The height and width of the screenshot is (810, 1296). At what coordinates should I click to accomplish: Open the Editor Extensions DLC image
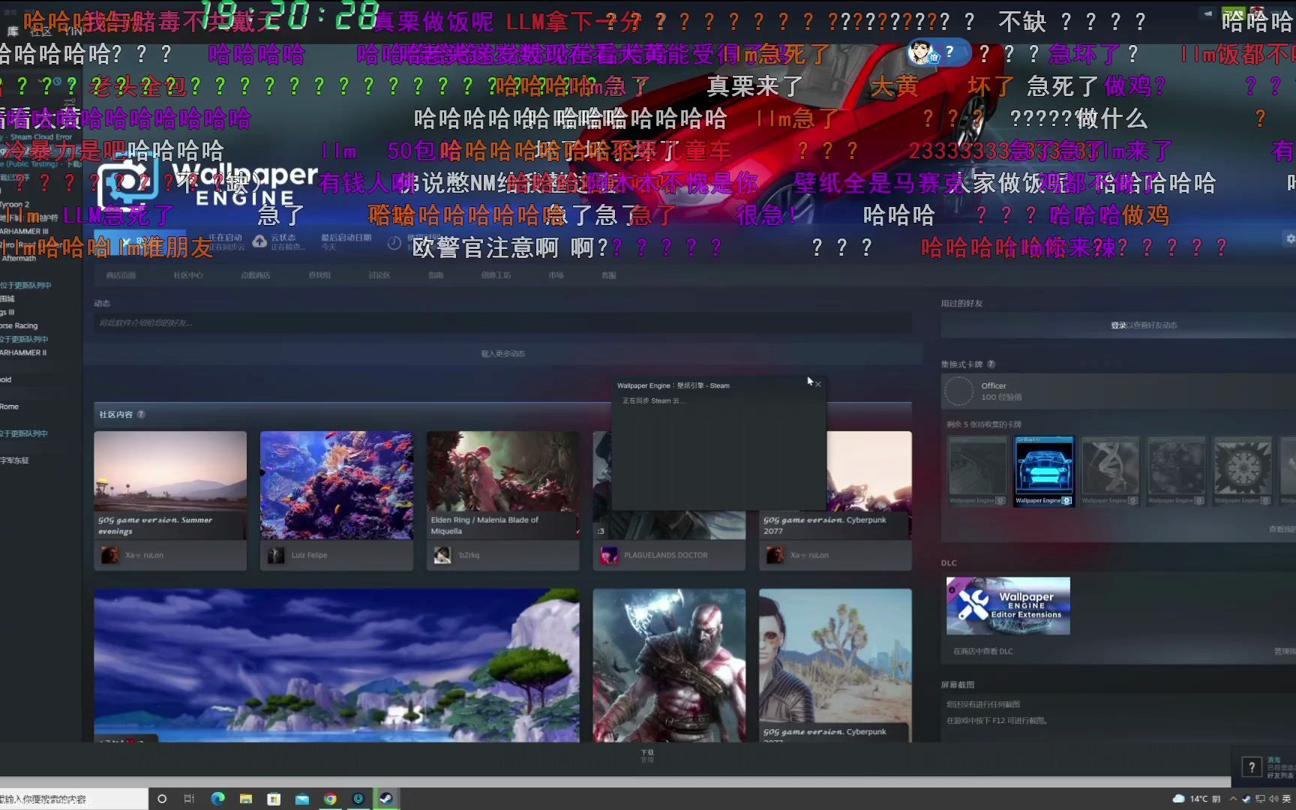coord(1008,606)
